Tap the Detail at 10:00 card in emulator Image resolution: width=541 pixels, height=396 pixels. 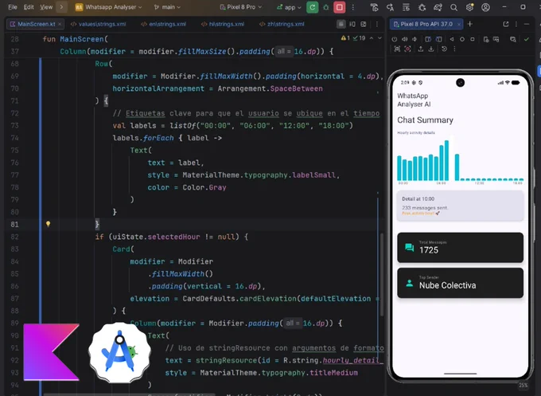click(x=461, y=206)
